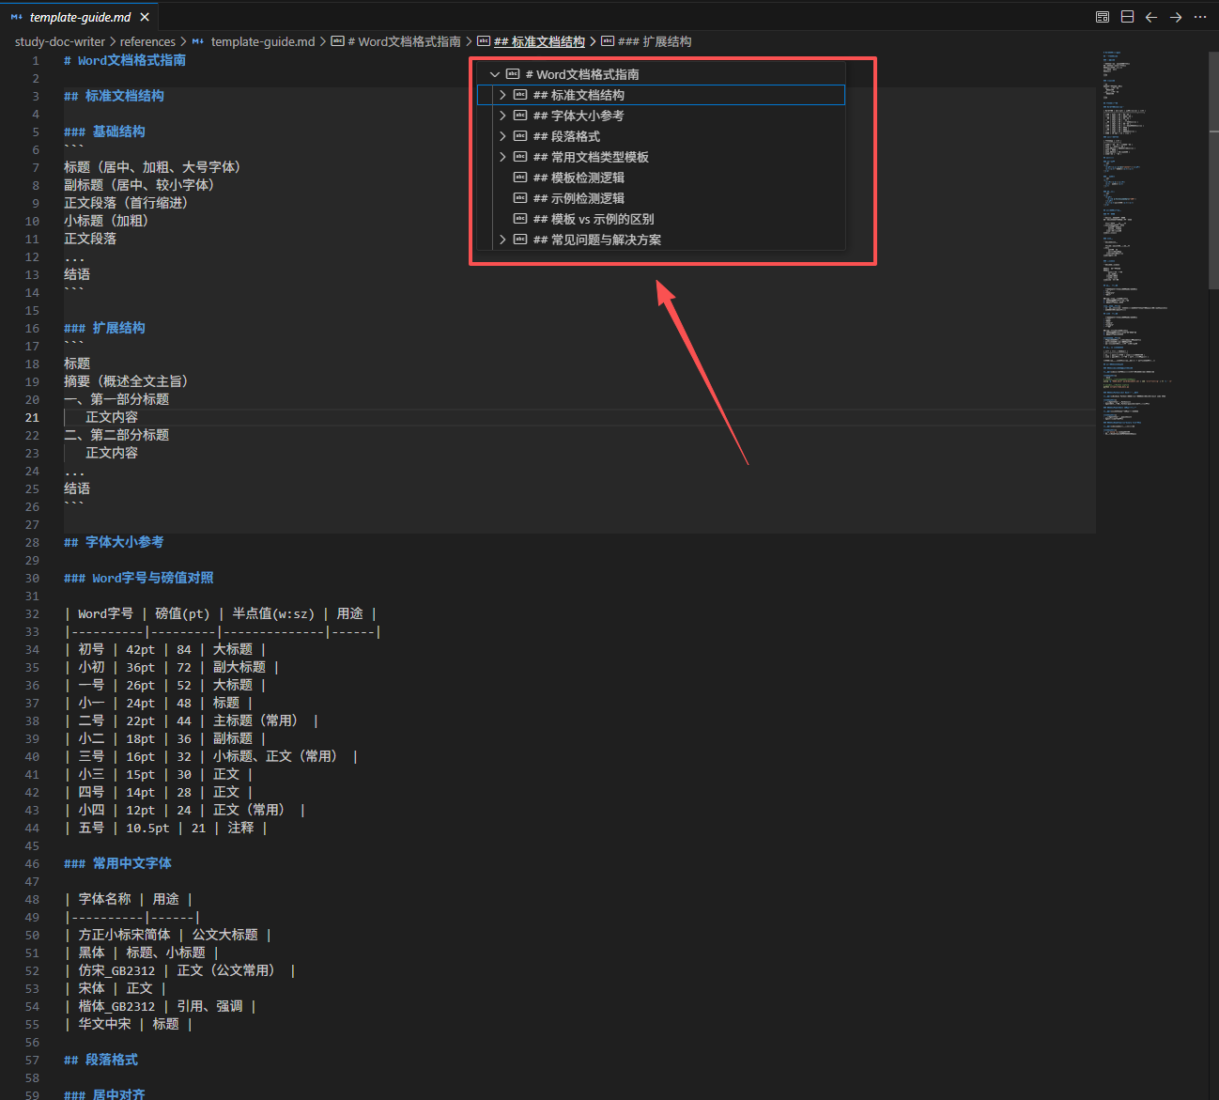Click the '42pt' value in the 初号 row
Image resolution: width=1219 pixels, height=1100 pixels.
[x=141, y=649]
